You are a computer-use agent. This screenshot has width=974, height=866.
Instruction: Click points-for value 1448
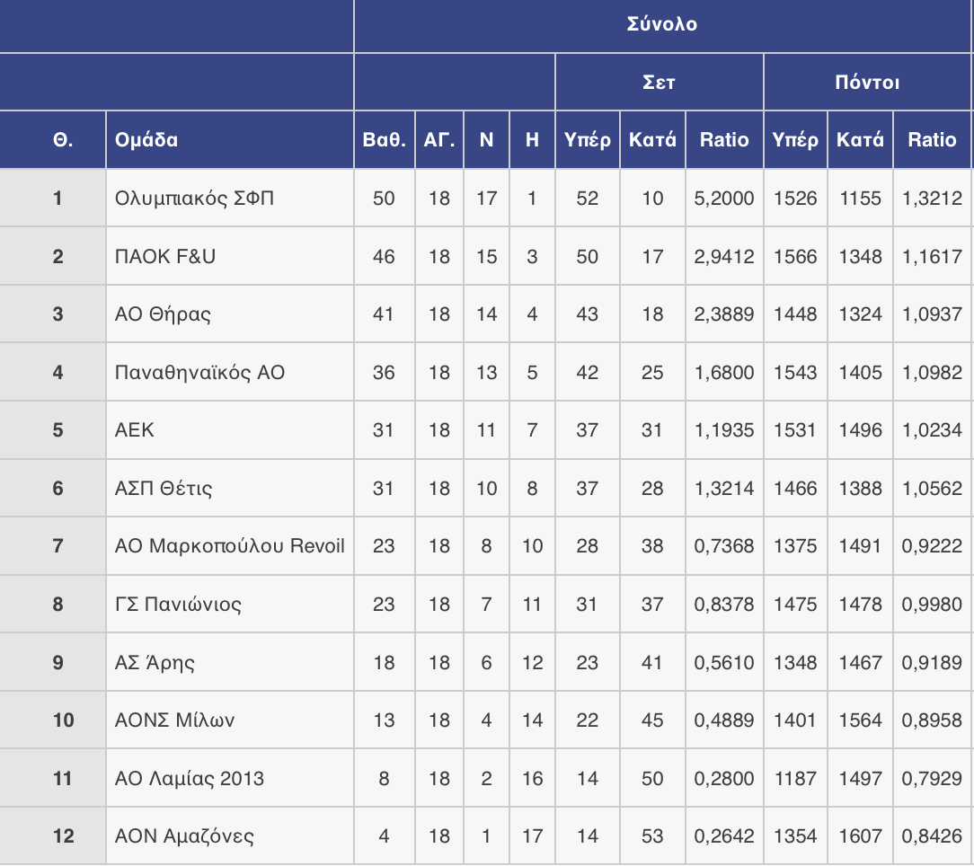[795, 314]
